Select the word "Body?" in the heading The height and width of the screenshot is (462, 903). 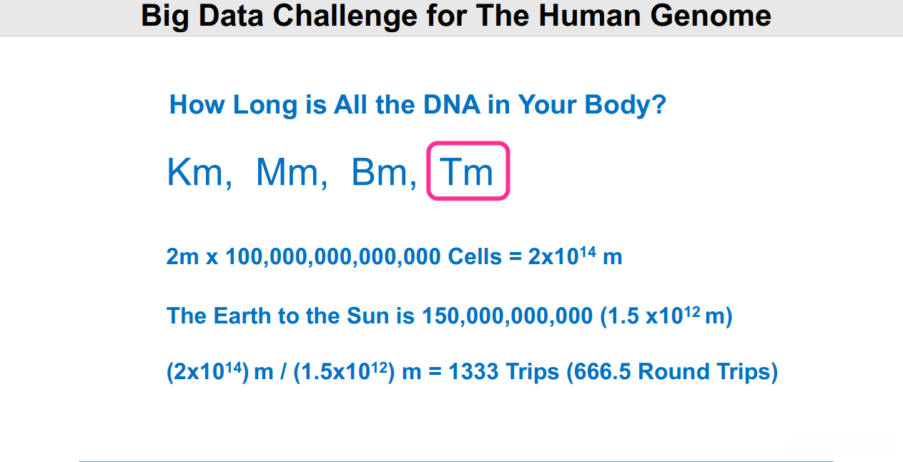(x=626, y=105)
